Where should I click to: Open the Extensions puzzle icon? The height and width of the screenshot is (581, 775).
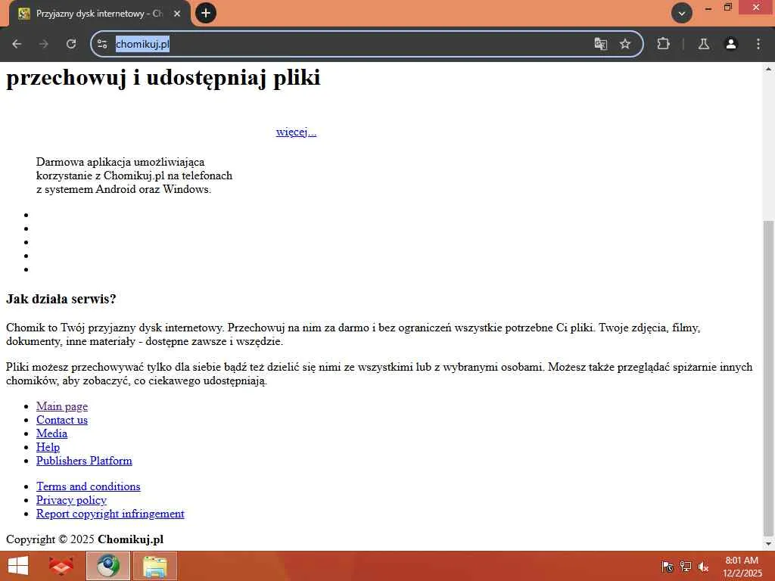663,44
